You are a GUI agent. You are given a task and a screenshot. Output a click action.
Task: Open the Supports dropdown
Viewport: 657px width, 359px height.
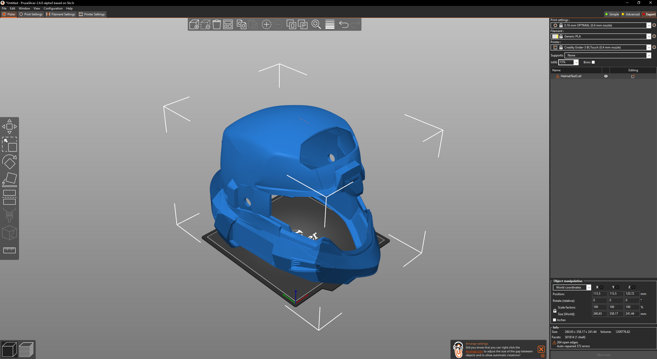[x=649, y=55]
